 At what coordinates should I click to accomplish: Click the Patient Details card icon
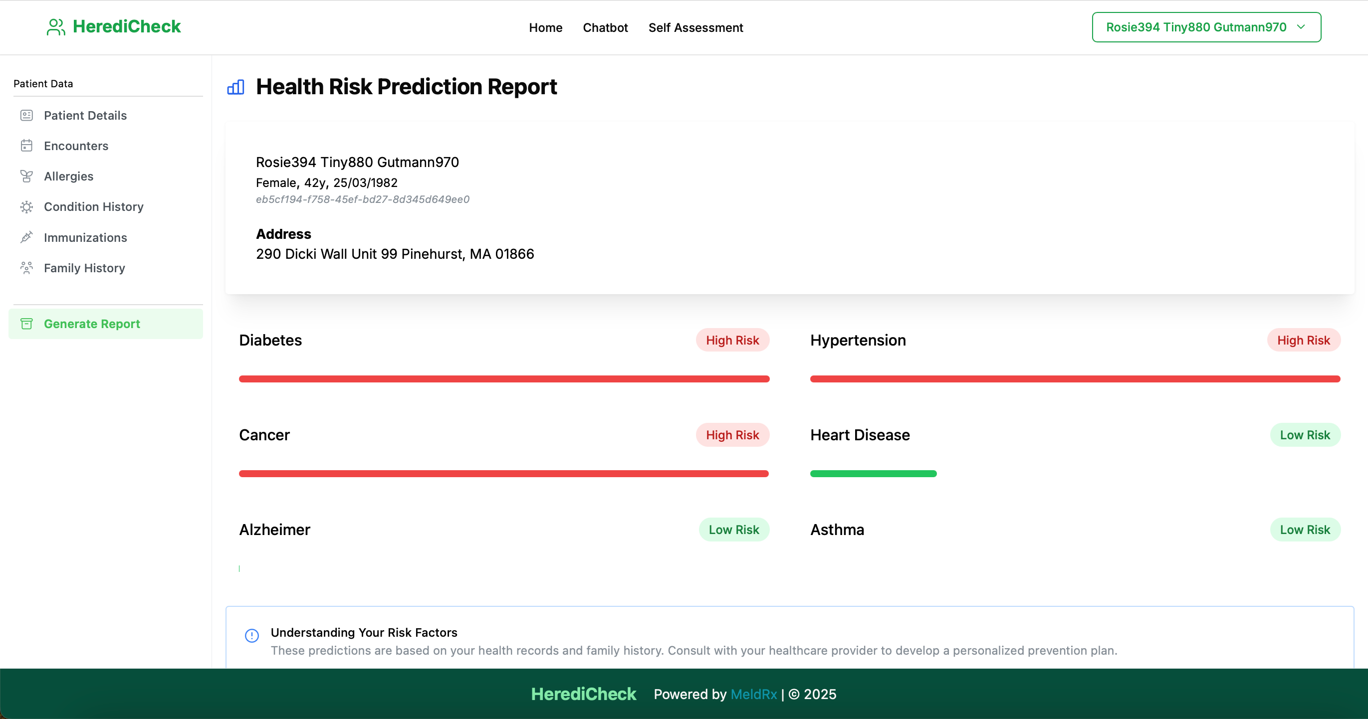[26, 115]
